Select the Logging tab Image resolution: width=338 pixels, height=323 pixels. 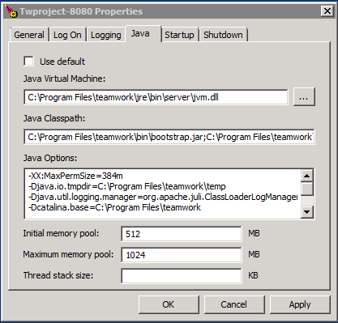106,35
